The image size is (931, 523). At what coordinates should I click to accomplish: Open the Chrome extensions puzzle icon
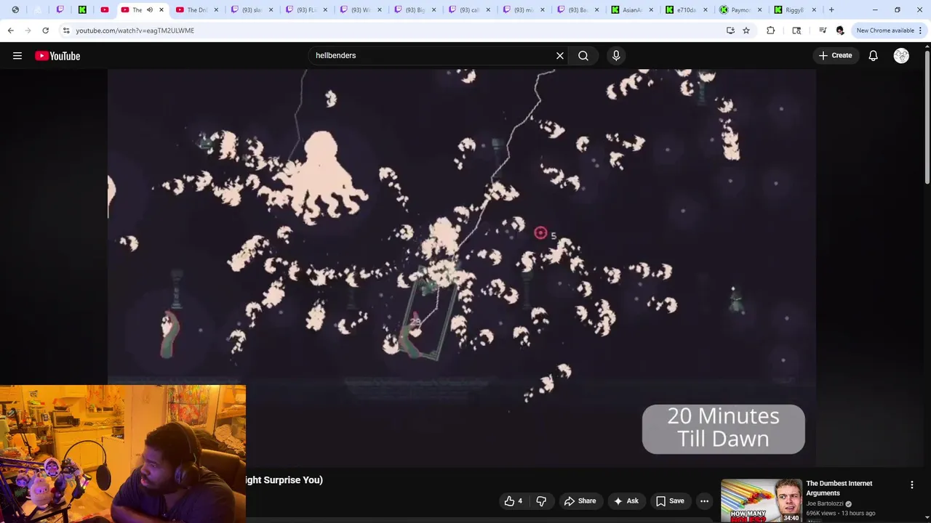pyautogui.click(x=770, y=31)
